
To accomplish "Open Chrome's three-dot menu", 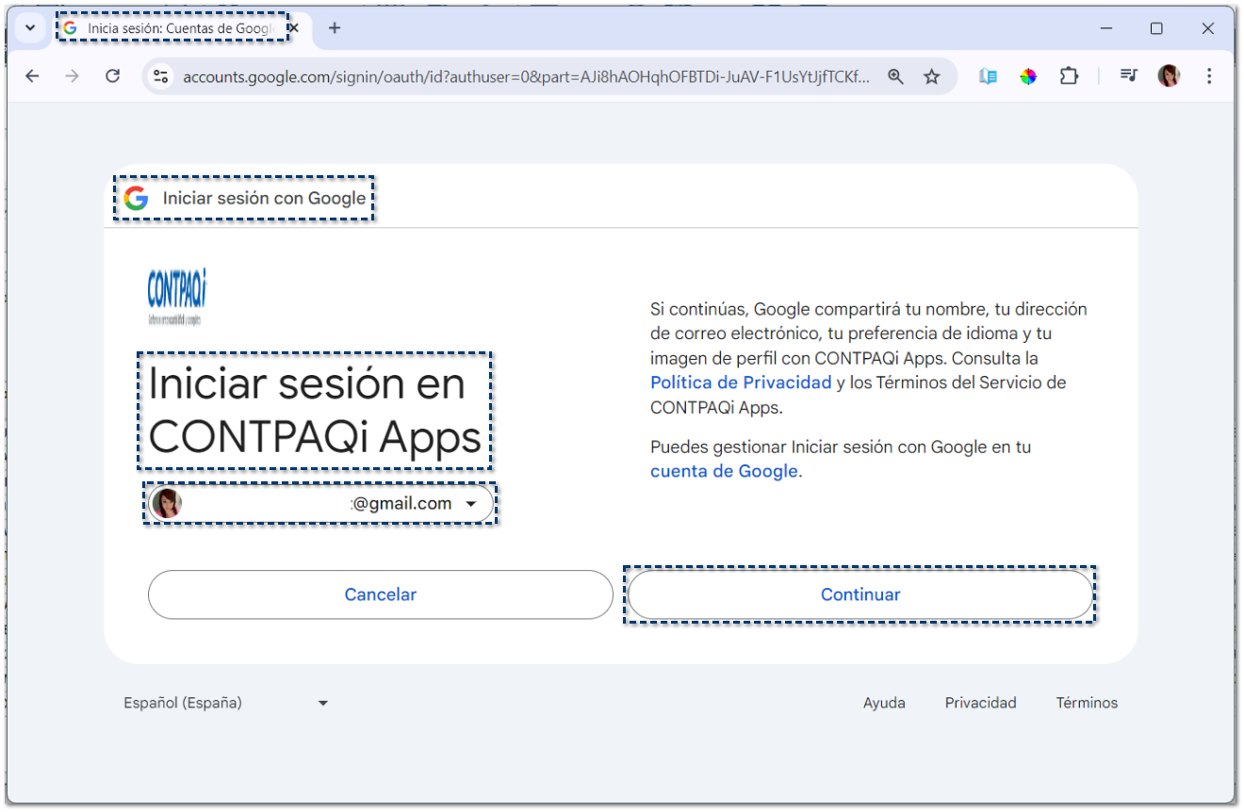I will [1209, 75].
